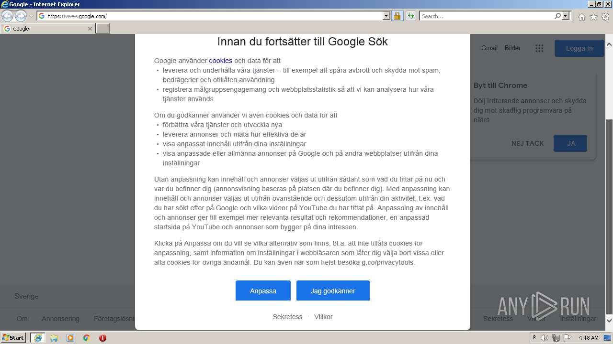This screenshot has height=344, width=613.
Task: Click JA on Chrome promo
Action: tap(570, 143)
